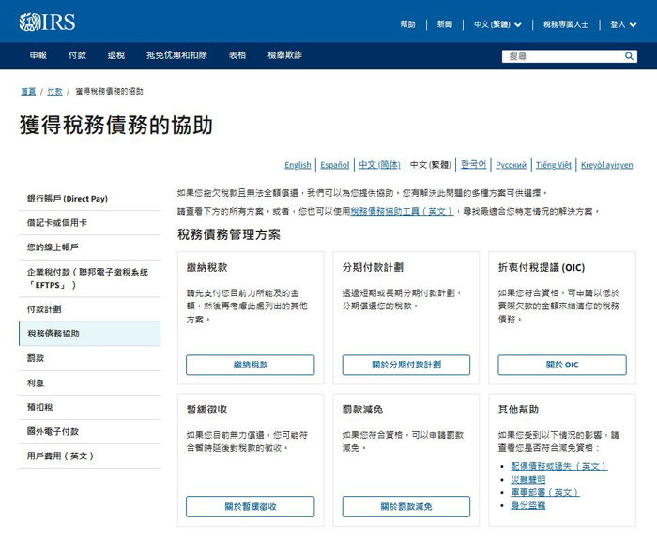Image resolution: width=657 pixels, height=538 pixels.
Task: Open the 身分盜竊 link
Action: 527,505
